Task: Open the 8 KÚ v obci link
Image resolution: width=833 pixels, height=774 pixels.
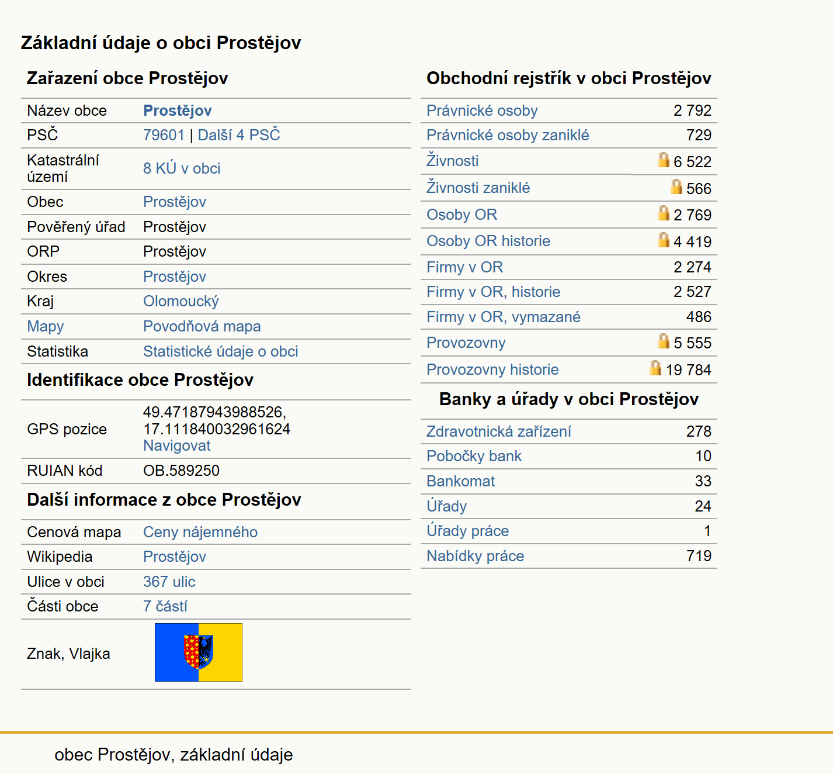Action: coord(182,168)
